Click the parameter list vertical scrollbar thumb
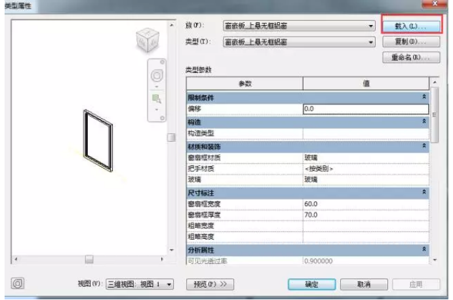Image resolution: width=453 pixels, height=300 pixels. coord(435,115)
